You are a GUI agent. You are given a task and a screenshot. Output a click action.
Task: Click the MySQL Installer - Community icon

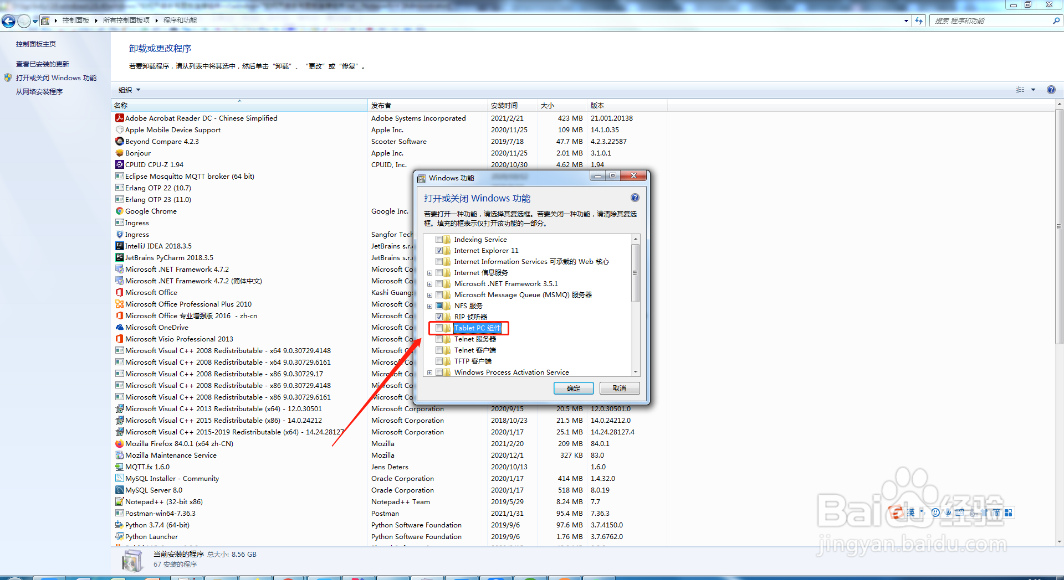119,478
